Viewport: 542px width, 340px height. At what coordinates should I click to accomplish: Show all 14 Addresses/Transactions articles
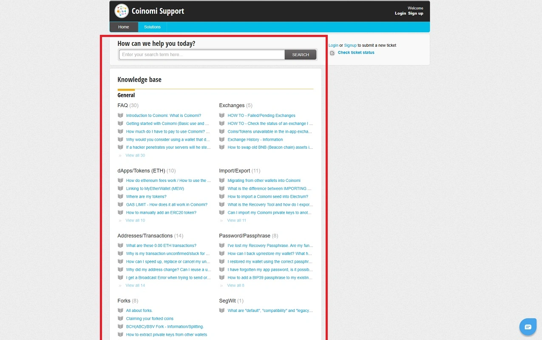135,286
